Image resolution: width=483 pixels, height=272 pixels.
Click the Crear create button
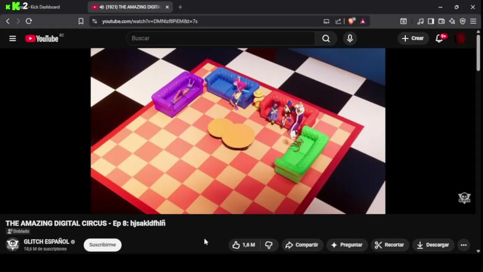tap(413, 38)
